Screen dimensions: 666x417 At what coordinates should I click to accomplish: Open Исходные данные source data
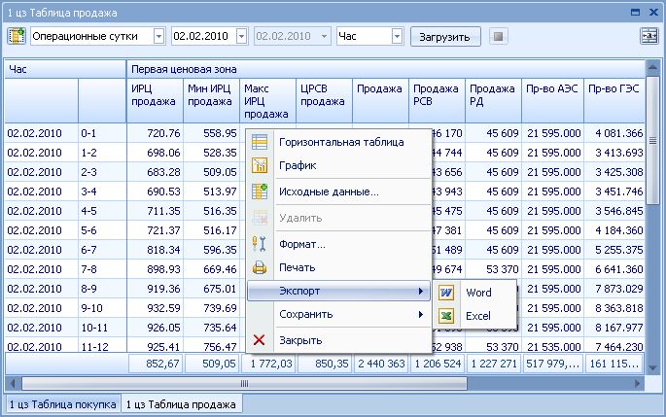pos(328,191)
